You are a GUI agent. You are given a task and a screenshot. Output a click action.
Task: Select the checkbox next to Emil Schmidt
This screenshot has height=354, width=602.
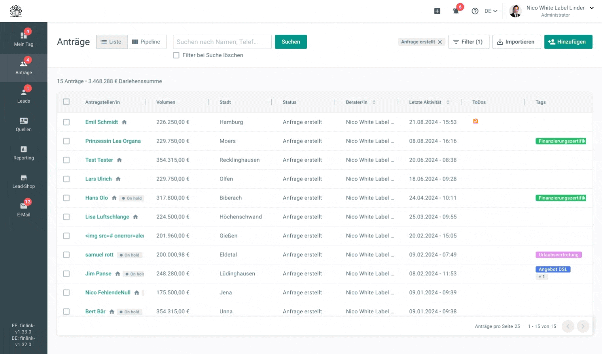(66, 122)
